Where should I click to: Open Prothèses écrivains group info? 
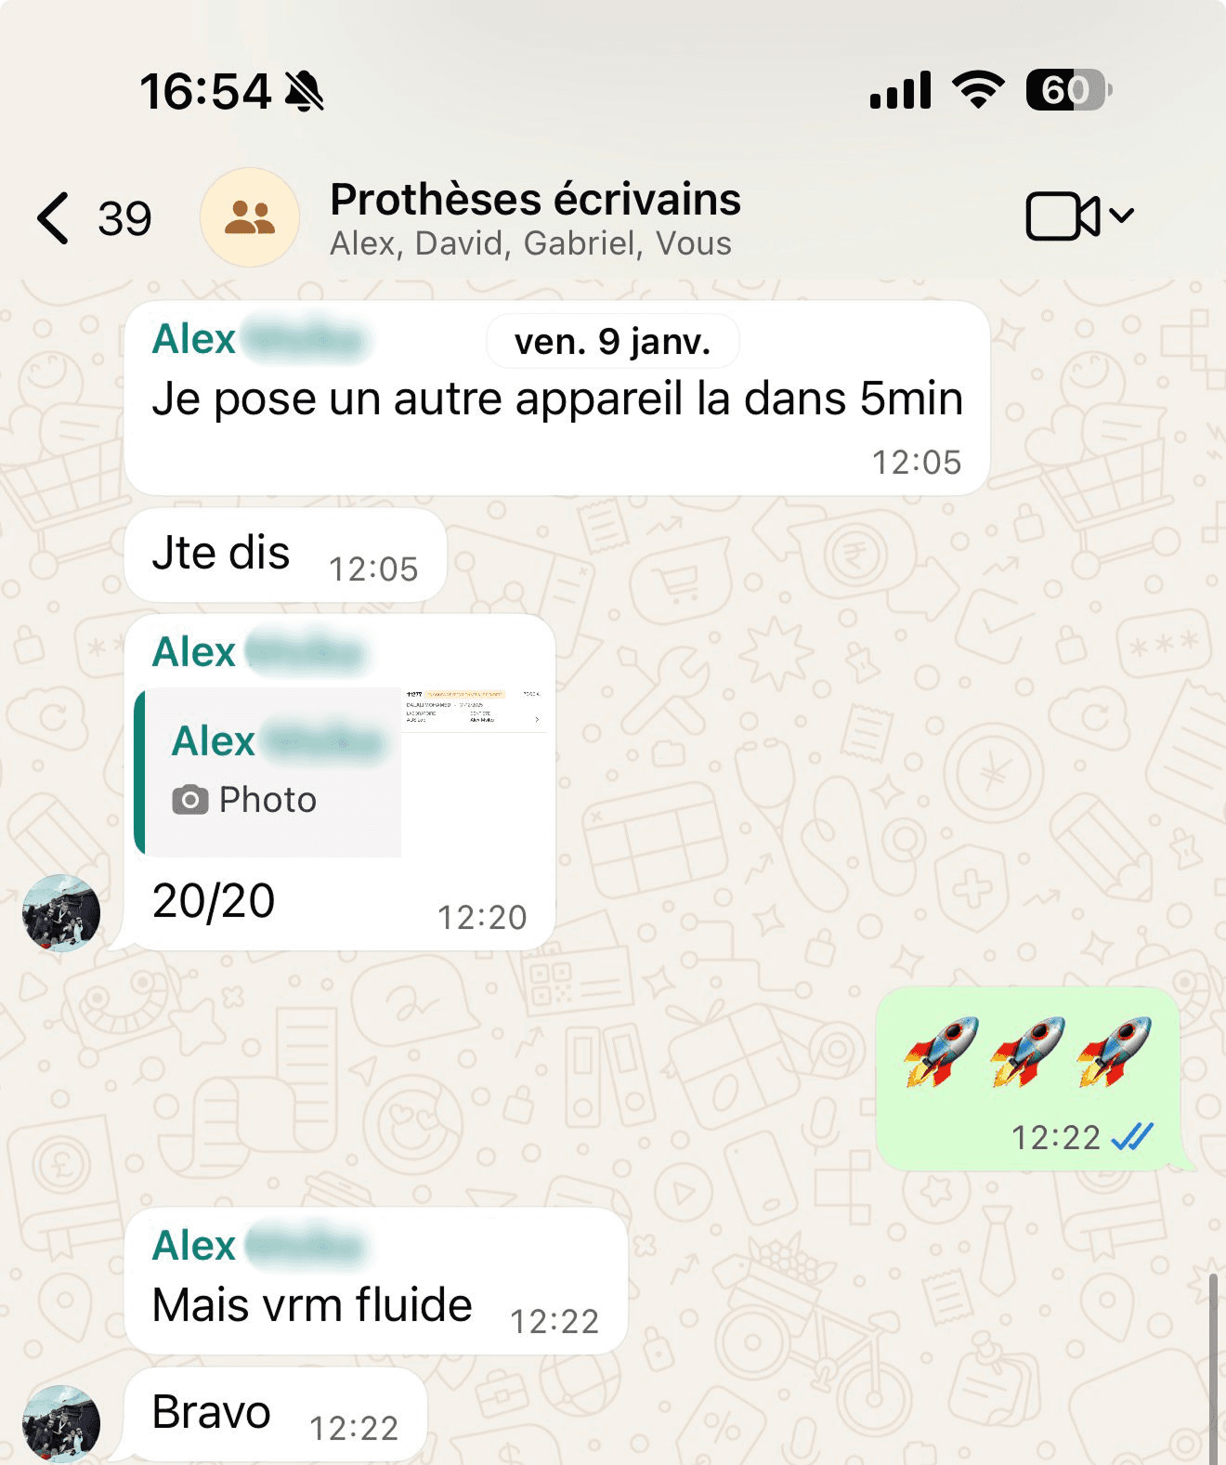click(535, 199)
